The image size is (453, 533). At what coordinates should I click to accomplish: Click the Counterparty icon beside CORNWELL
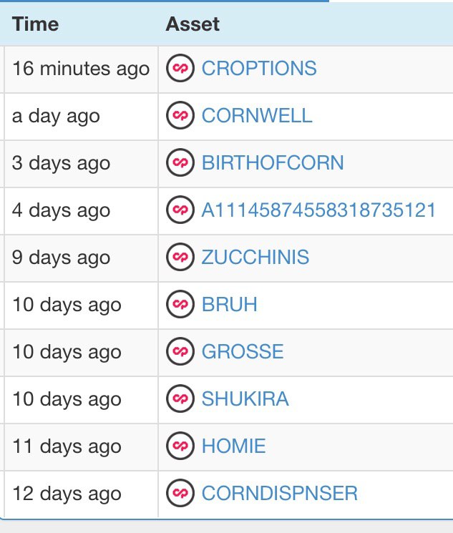[180, 115]
